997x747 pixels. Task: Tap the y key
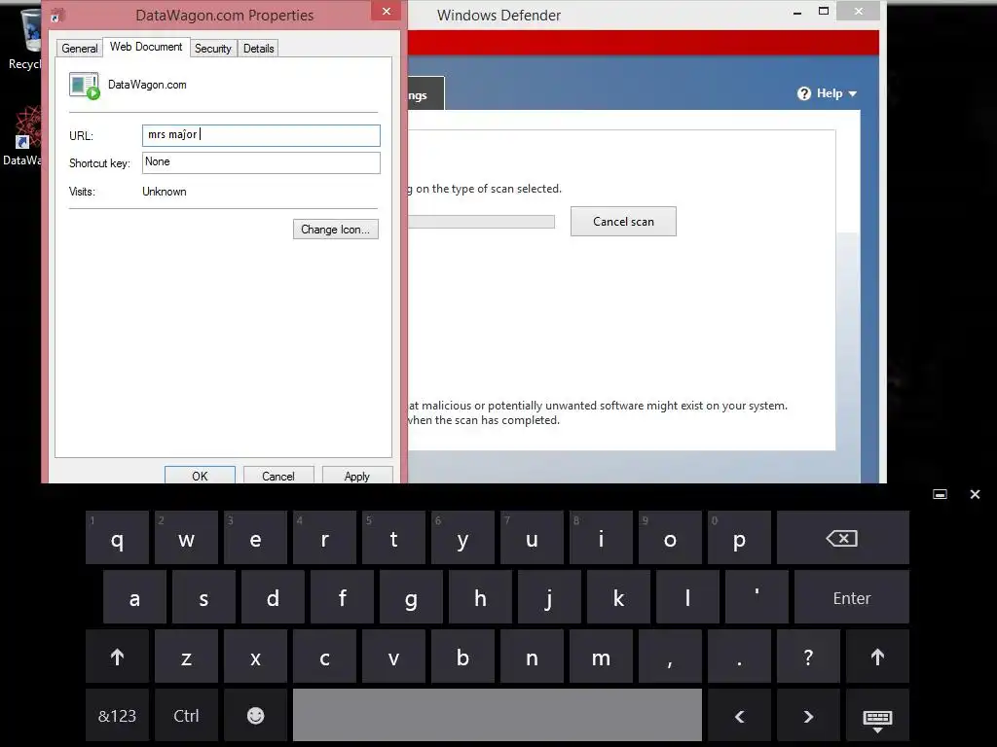(x=462, y=538)
